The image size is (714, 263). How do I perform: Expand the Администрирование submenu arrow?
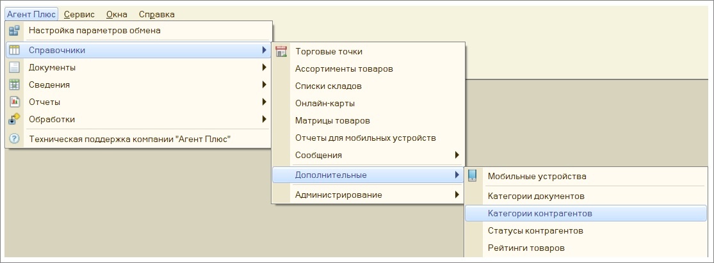[x=457, y=195]
